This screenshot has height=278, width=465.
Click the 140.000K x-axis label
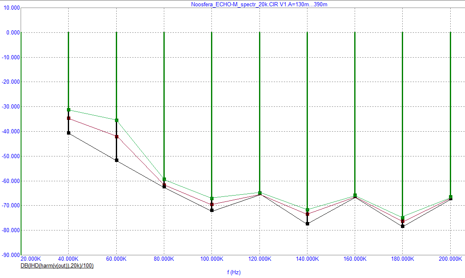click(307, 259)
